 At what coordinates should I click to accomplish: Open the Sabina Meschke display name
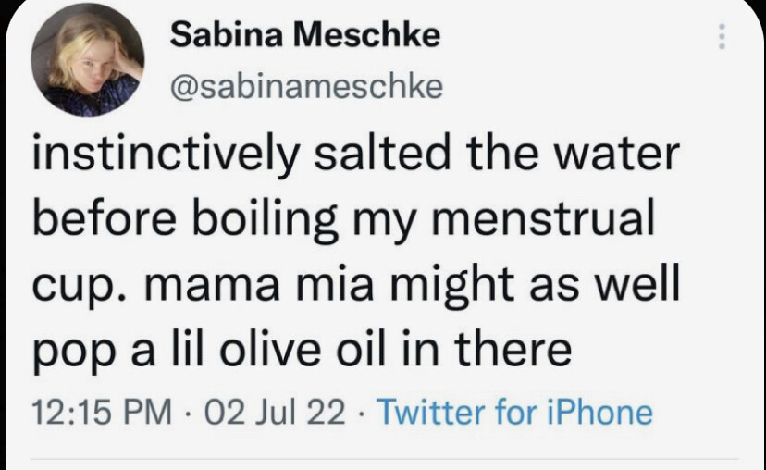306,37
